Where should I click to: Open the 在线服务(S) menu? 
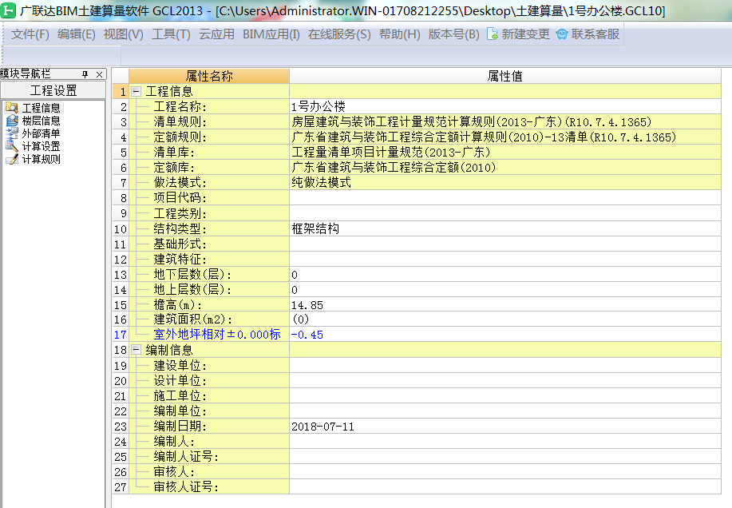coord(339,34)
